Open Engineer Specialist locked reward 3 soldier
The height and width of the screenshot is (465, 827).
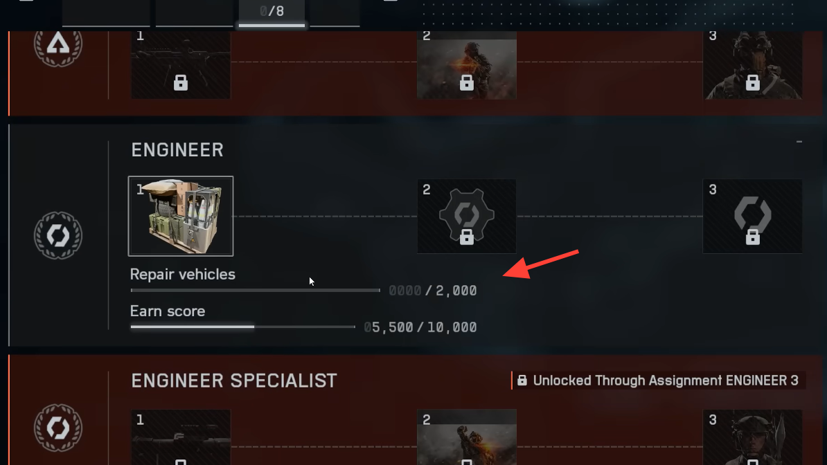pyautogui.click(x=752, y=437)
